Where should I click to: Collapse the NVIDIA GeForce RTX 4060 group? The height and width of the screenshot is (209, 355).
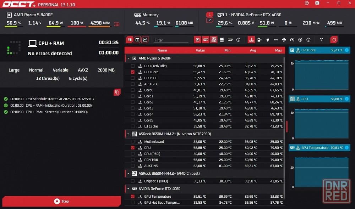click(129, 189)
